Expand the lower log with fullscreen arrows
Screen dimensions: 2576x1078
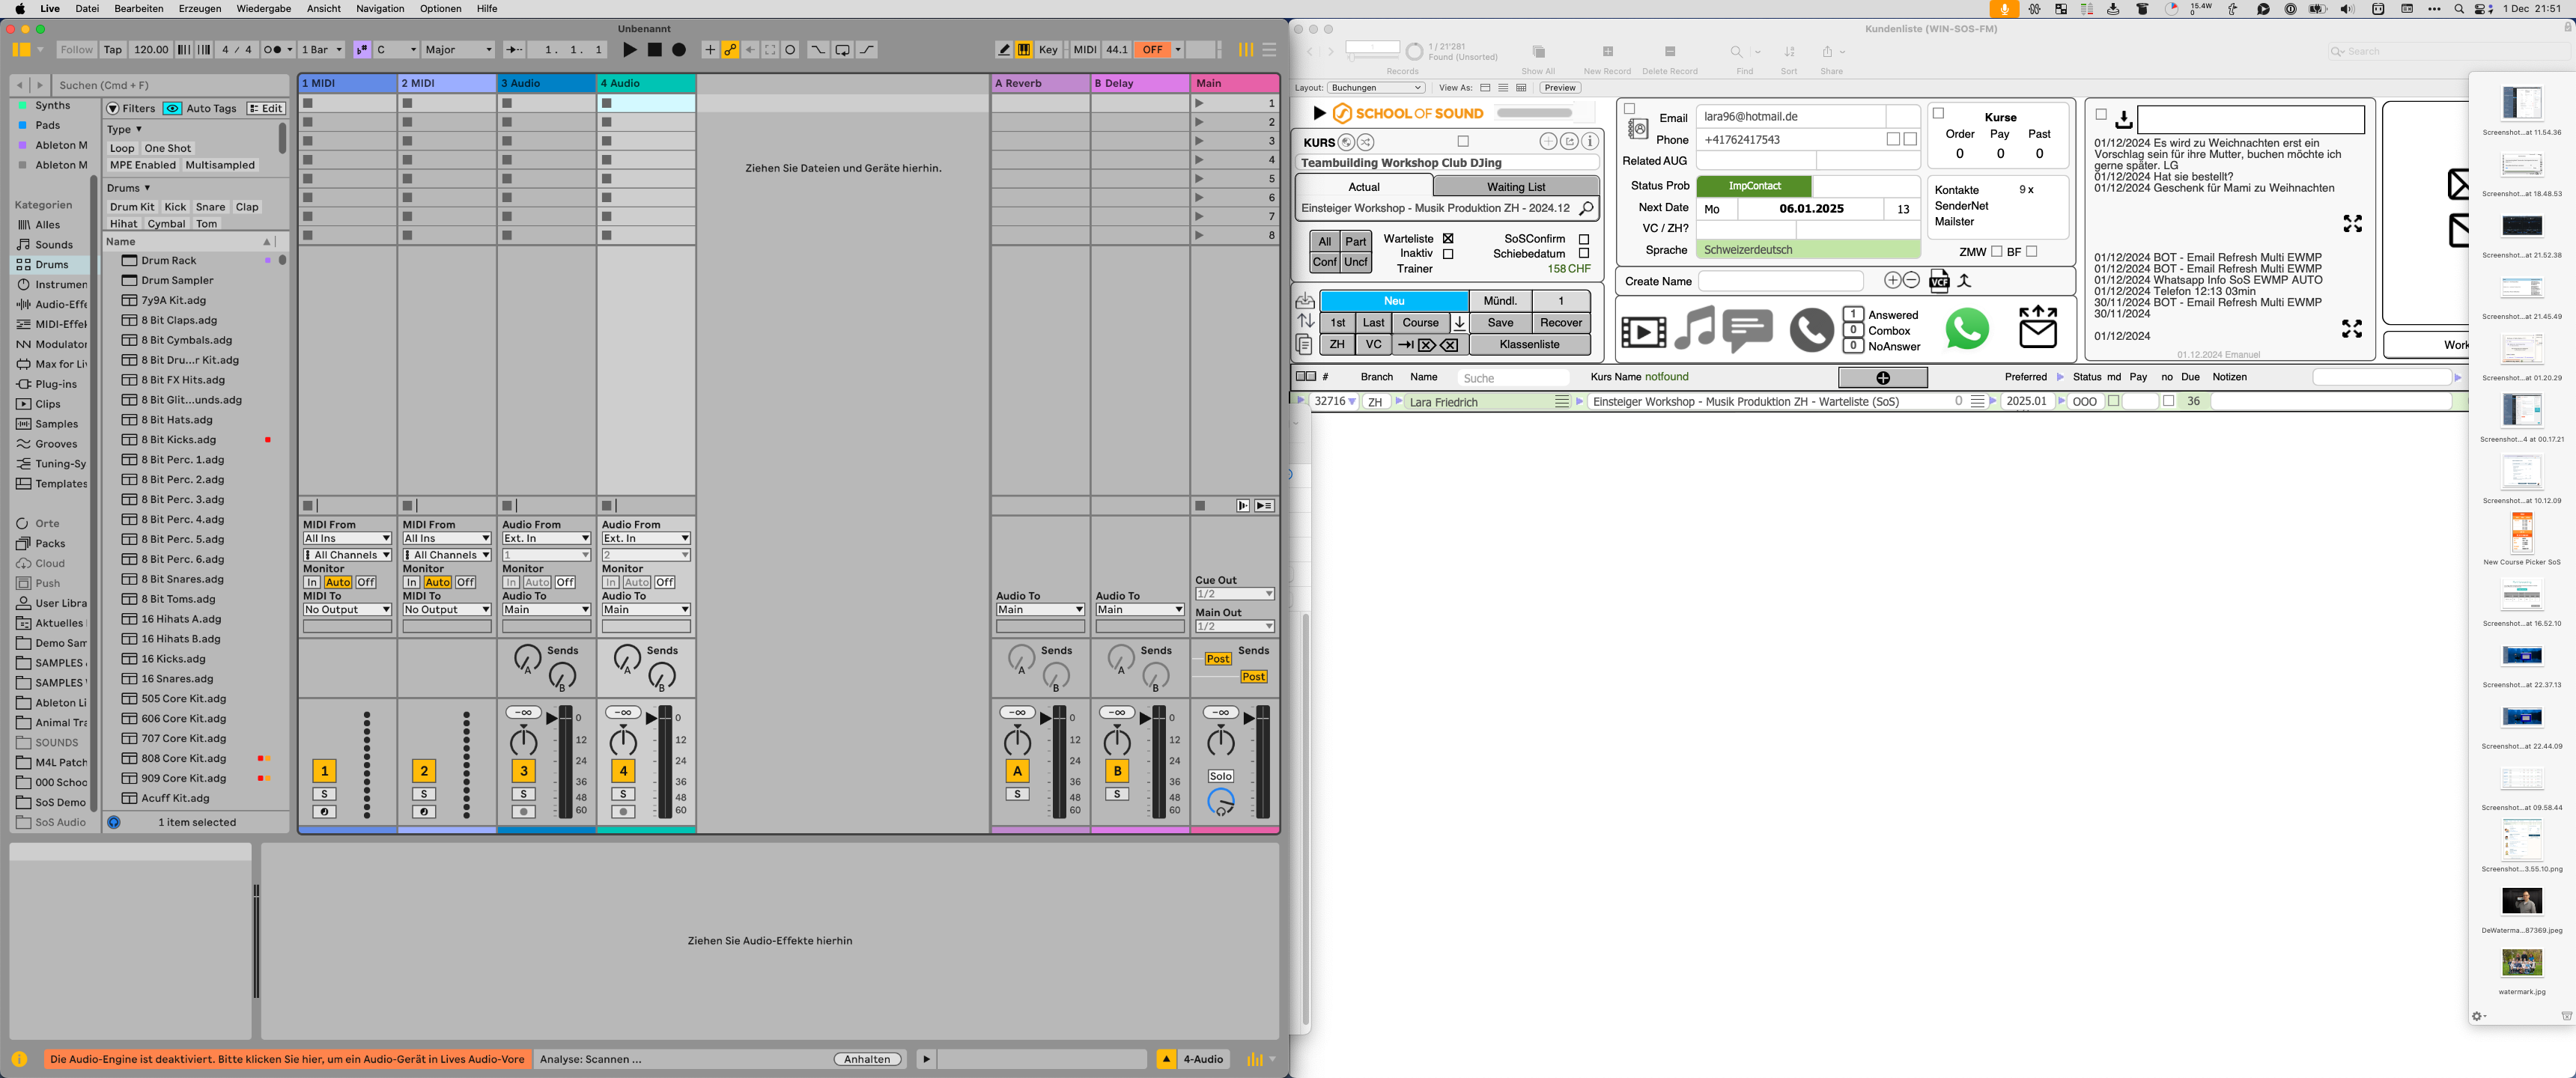(x=2352, y=329)
